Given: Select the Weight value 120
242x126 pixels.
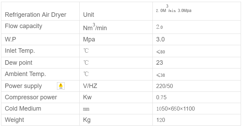Looking at the screenshot, I should 161,120.
